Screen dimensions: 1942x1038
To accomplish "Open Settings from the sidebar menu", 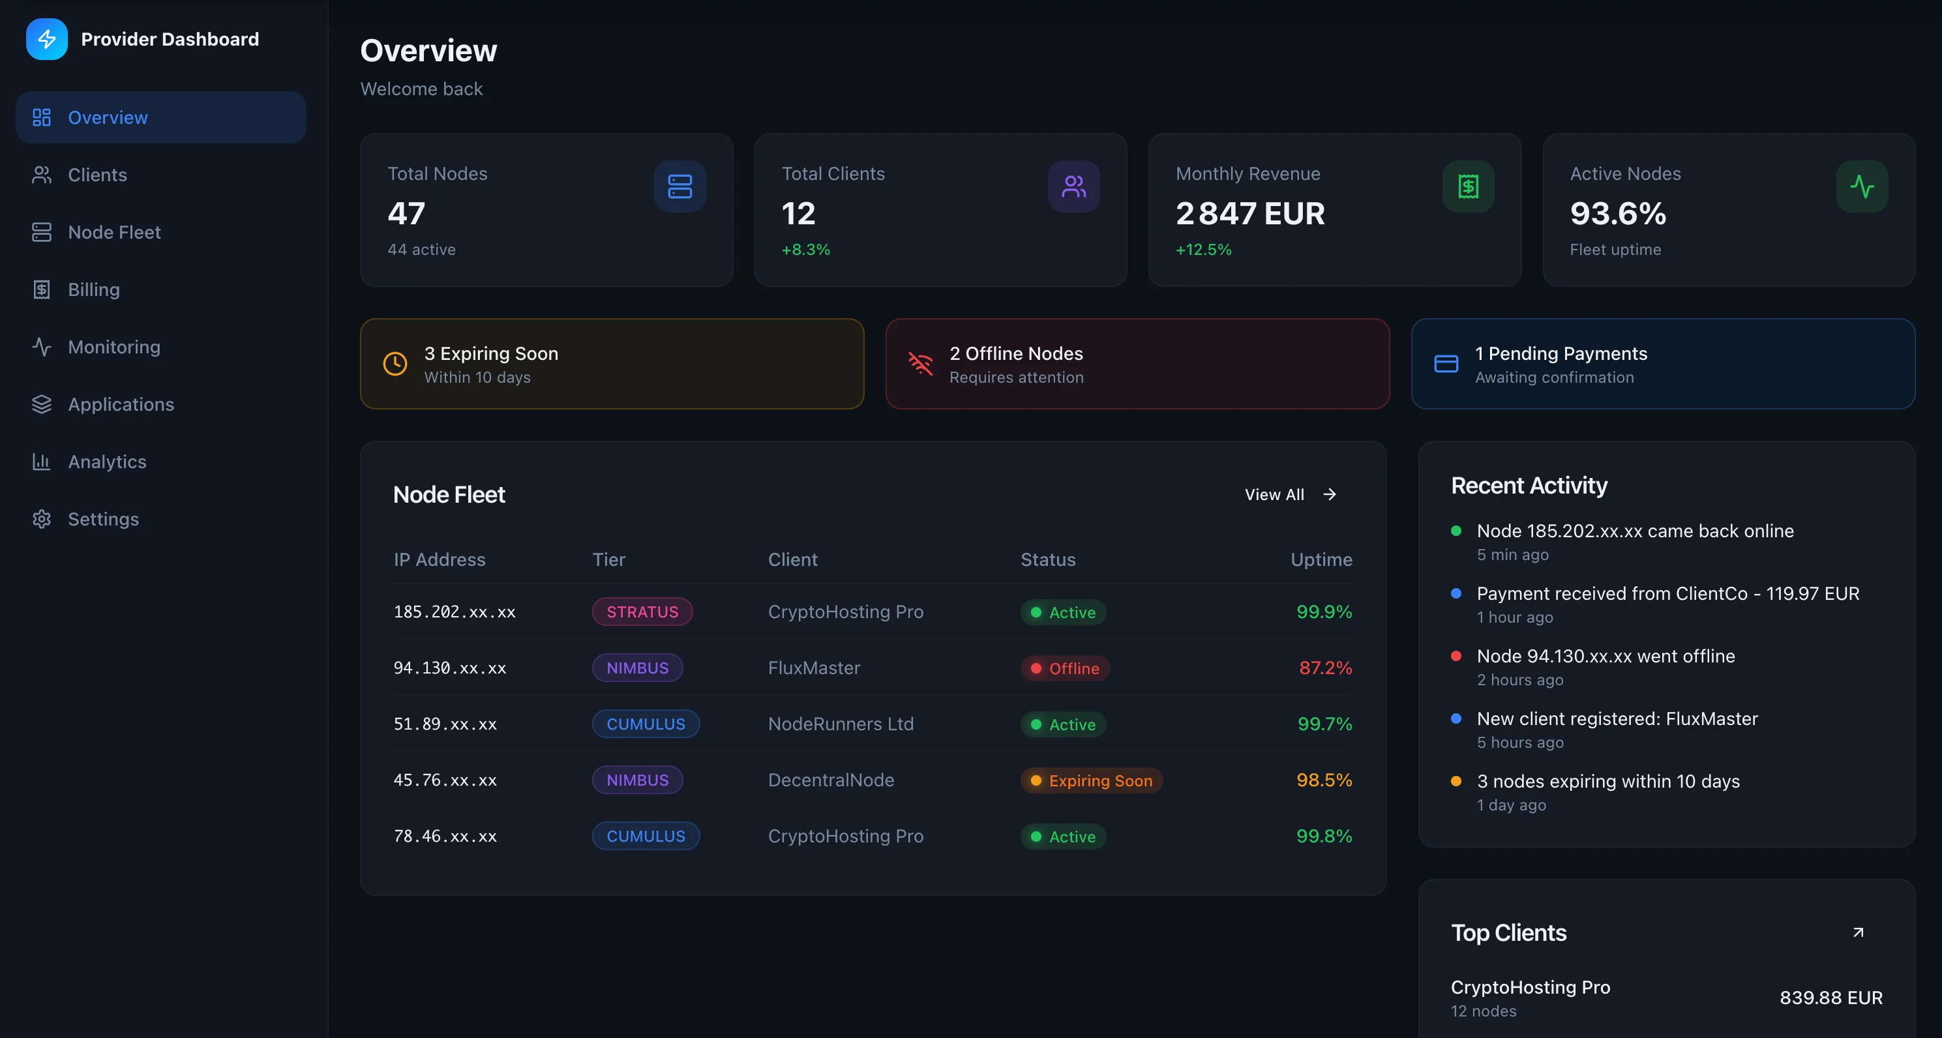I will click(103, 518).
